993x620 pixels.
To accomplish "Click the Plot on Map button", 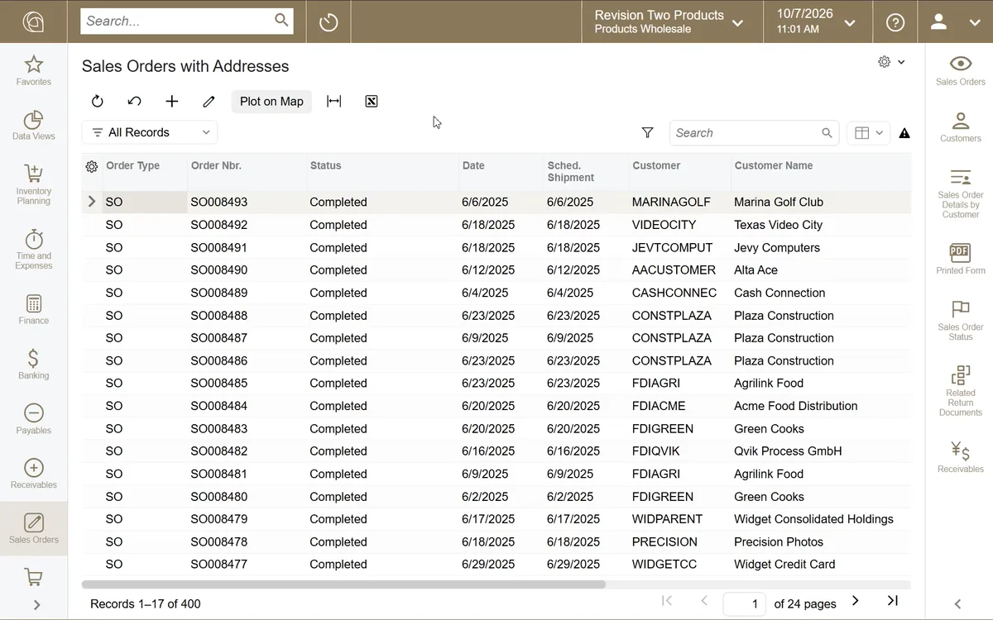I will (271, 102).
